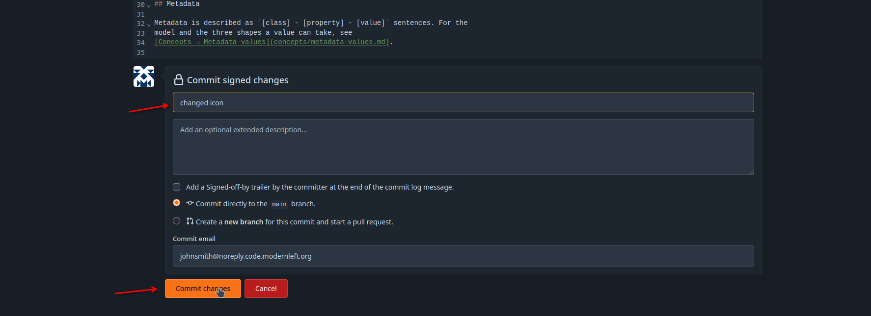871x316 pixels.
Task: Click the pull request icon beside new branch option
Action: pos(190,221)
